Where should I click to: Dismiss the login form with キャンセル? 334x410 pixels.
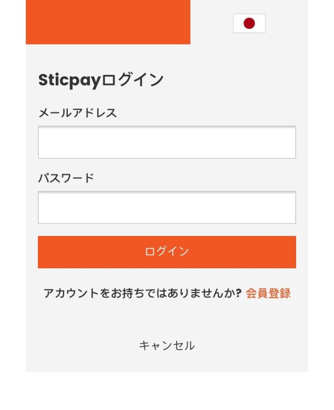(167, 345)
